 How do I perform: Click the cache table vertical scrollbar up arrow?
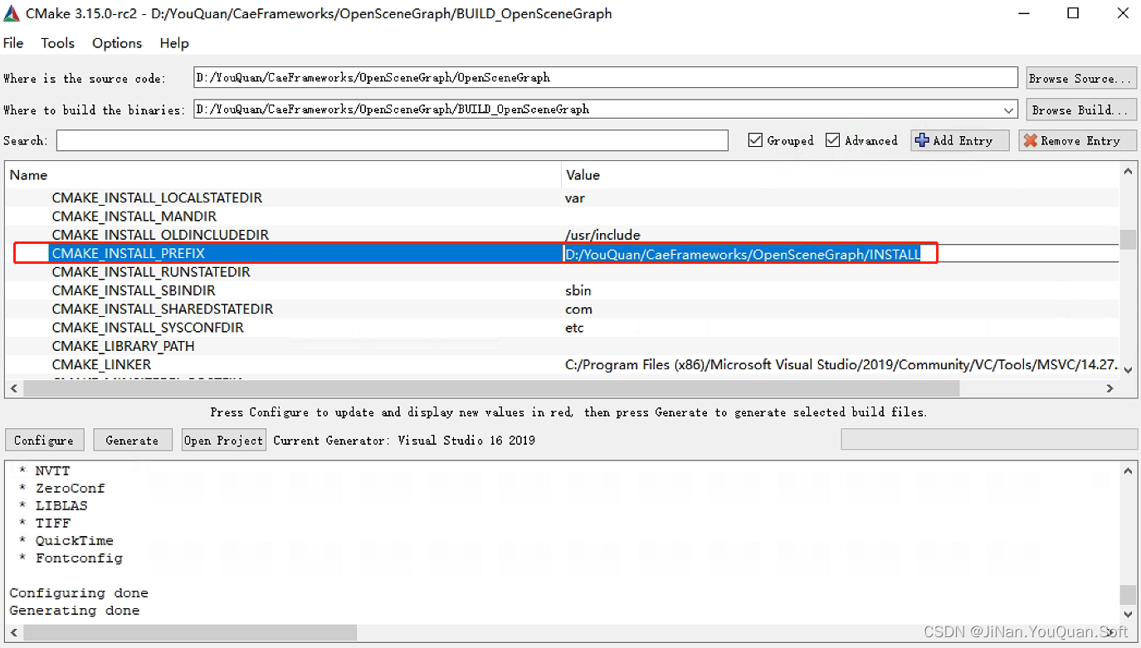point(1128,172)
